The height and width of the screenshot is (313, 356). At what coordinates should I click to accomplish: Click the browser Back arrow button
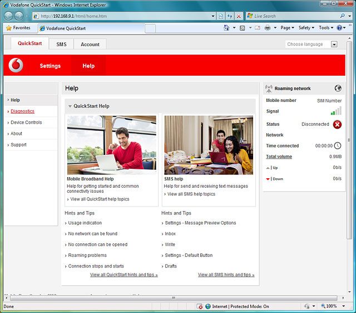[9, 16]
